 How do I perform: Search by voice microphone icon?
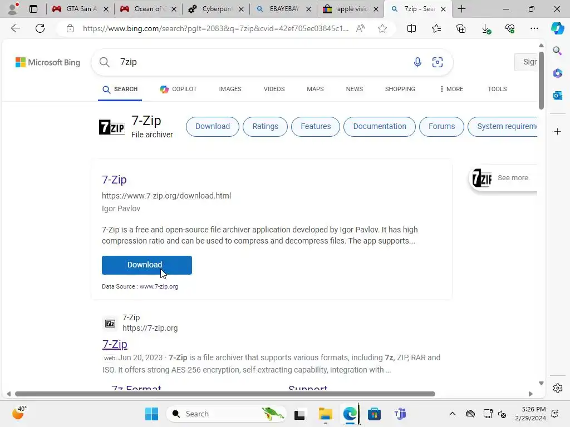click(x=417, y=62)
